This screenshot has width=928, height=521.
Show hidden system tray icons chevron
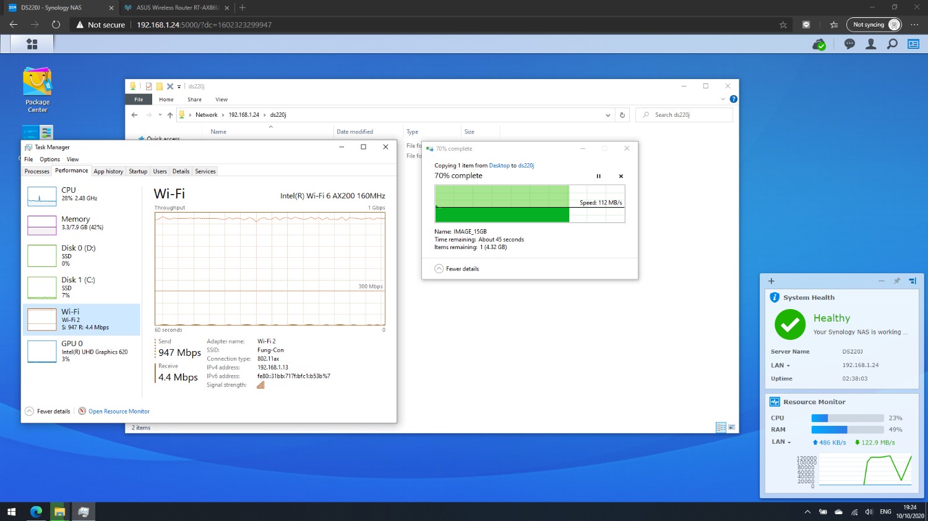pyautogui.click(x=807, y=512)
